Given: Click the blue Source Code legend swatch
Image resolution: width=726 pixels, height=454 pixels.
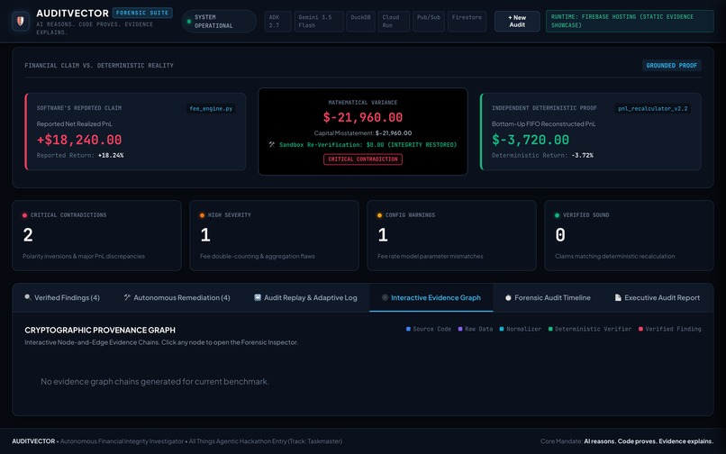Looking at the screenshot, I should pyautogui.click(x=408, y=329).
